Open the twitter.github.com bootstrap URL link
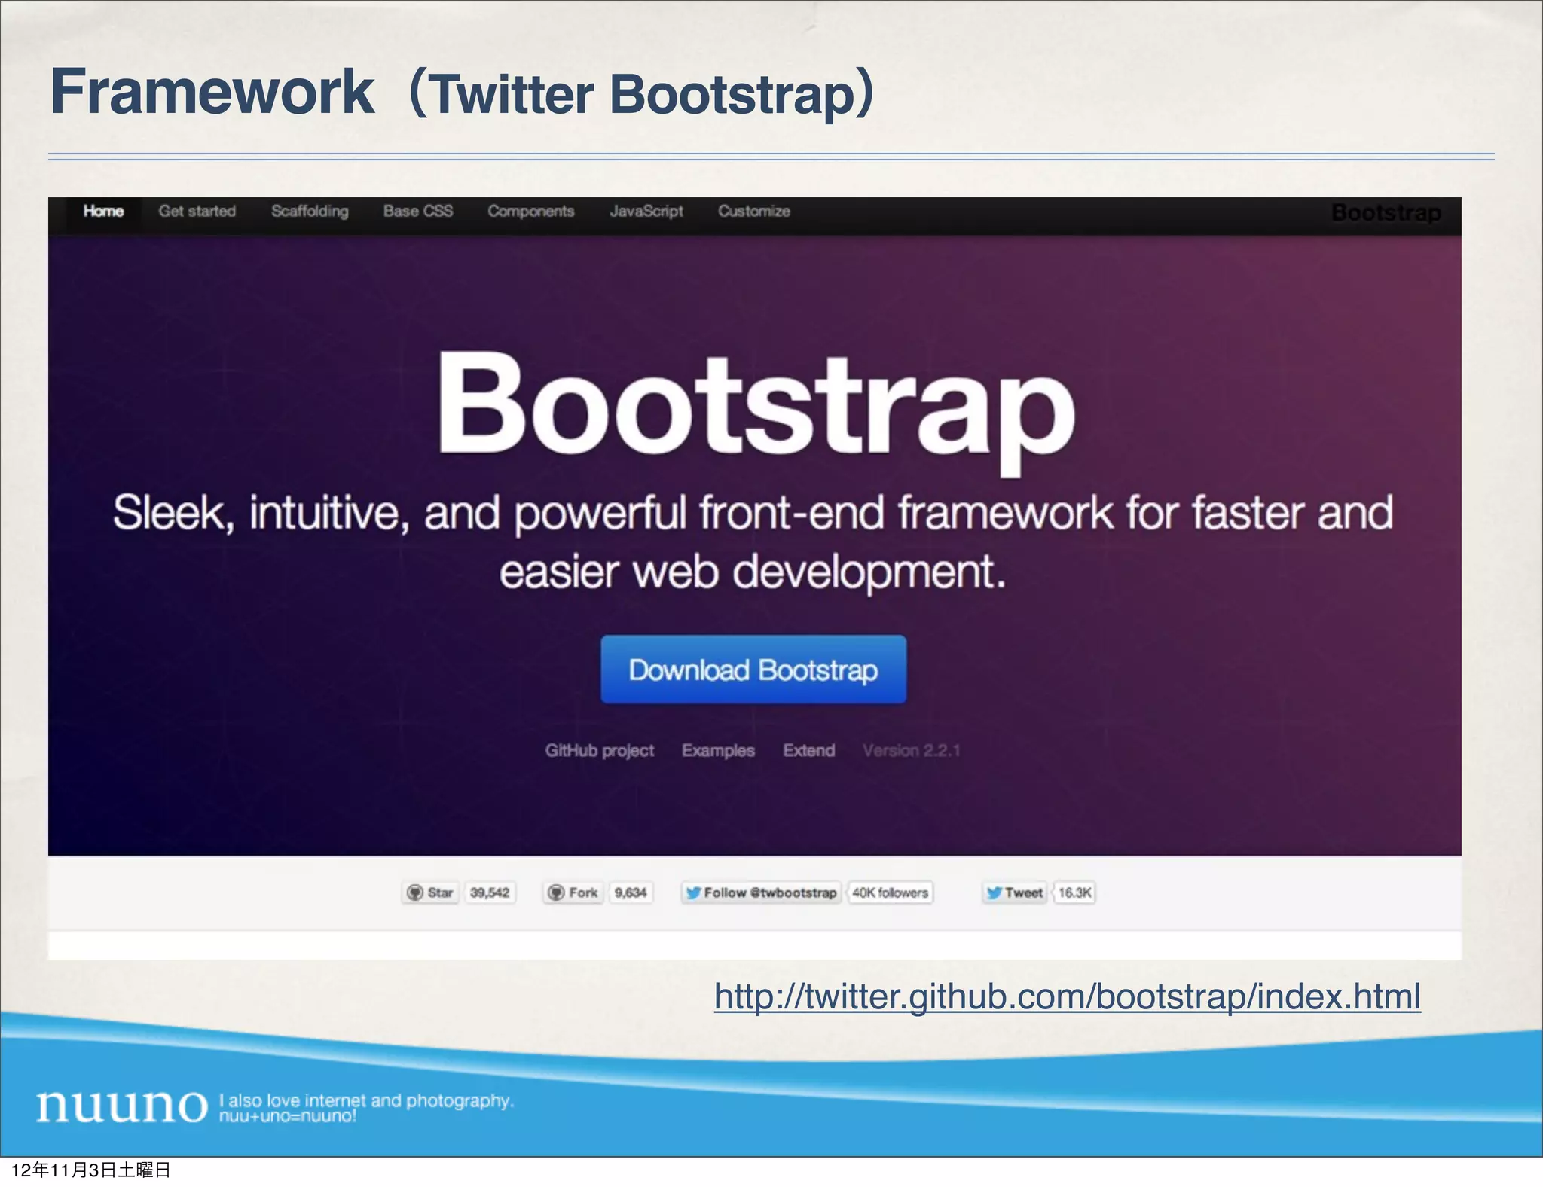This screenshot has height=1187, width=1543. coord(1068,996)
